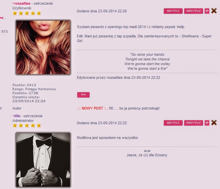The height and width of the screenshot is (189, 220).
Task: Delete Miki's post with the X icon
Action: tap(214, 123)
